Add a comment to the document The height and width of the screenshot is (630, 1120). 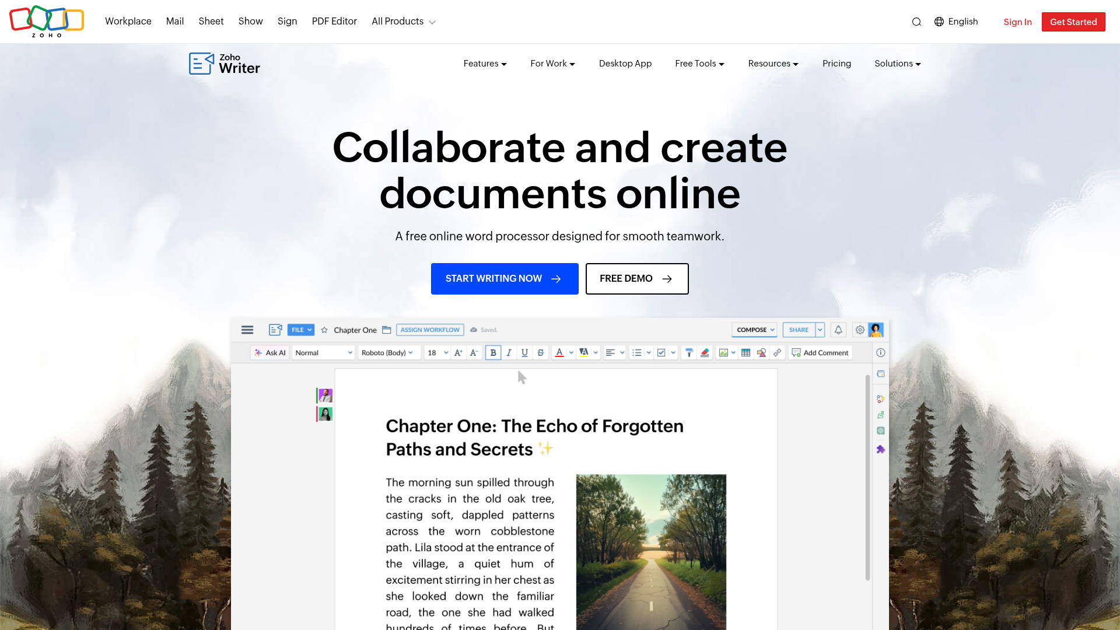(820, 352)
